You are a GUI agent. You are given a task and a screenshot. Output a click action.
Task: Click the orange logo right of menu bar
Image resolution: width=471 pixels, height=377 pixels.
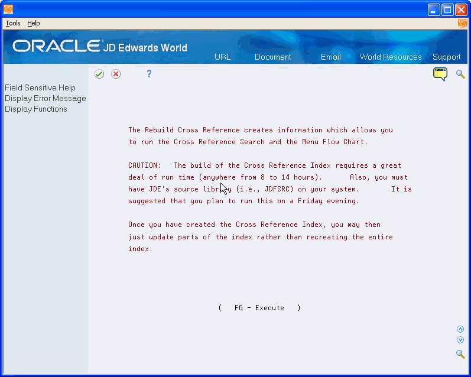tap(463, 24)
